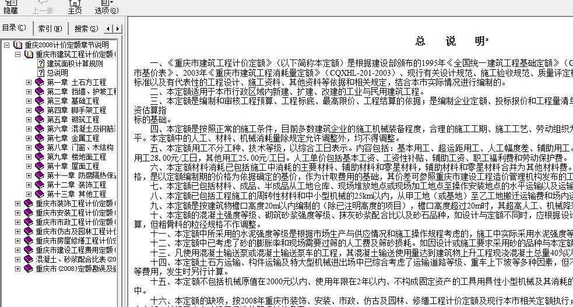
Task: Switch to the 目录(C) tab
Action: click(x=14, y=28)
